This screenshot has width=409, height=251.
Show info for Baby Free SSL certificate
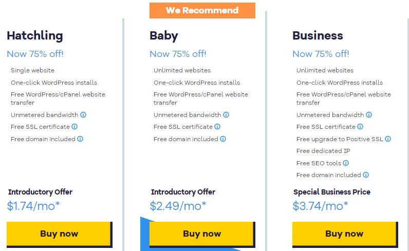[217, 127]
